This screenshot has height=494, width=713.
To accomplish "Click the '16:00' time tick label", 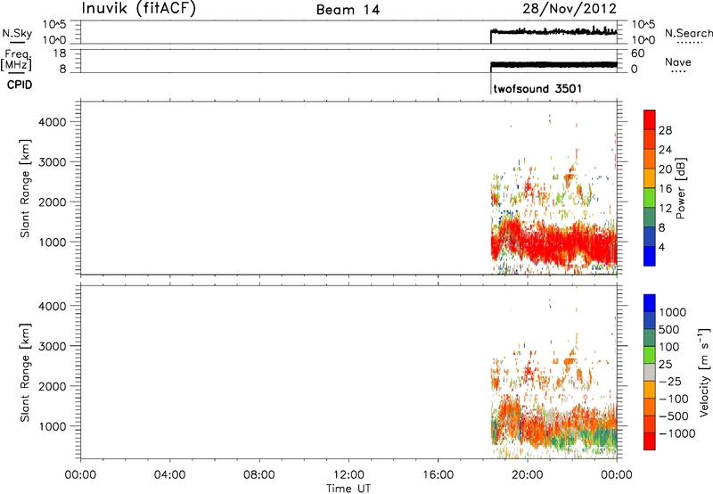I will coord(438,475).
